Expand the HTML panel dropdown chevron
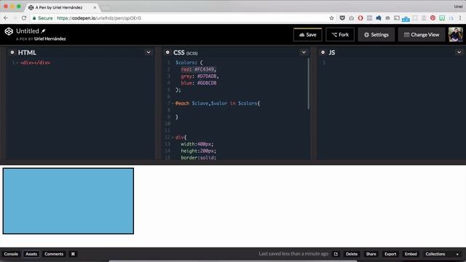Viewport: 466px width, 262px height. coord(149,52)
